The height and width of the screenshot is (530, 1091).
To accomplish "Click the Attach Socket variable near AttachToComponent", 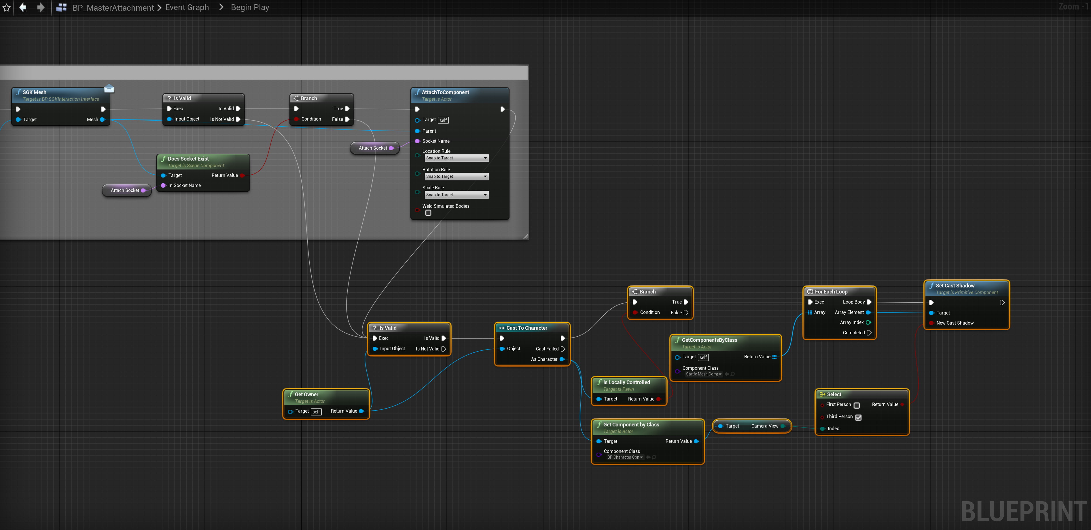I will 373,148.
